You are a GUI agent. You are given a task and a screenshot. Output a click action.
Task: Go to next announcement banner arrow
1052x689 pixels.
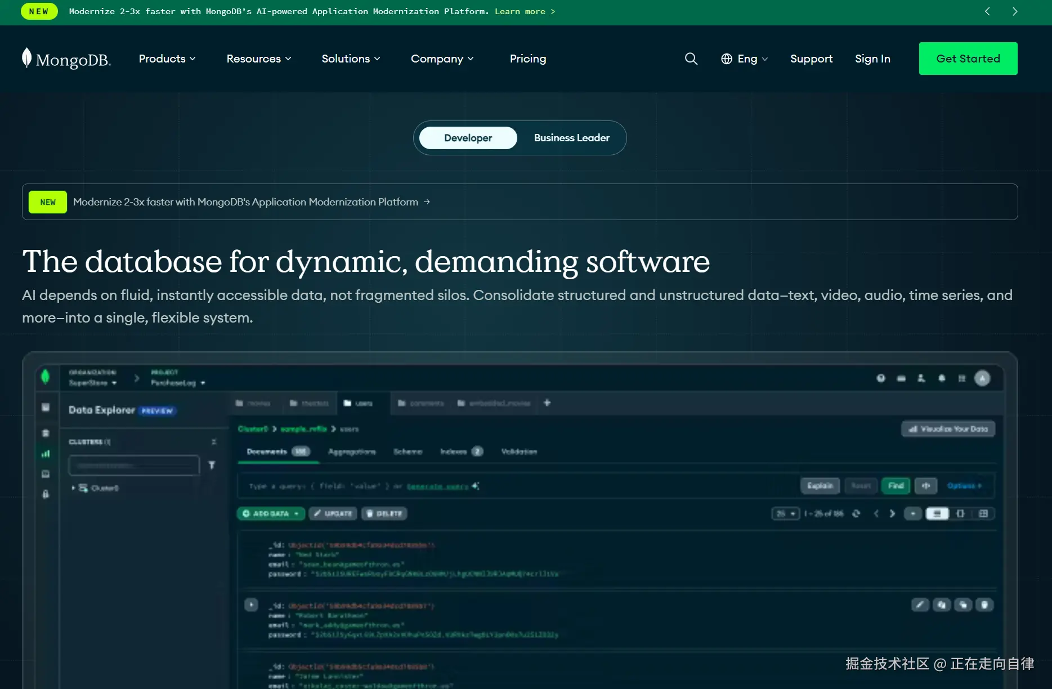click(1014, 11)
